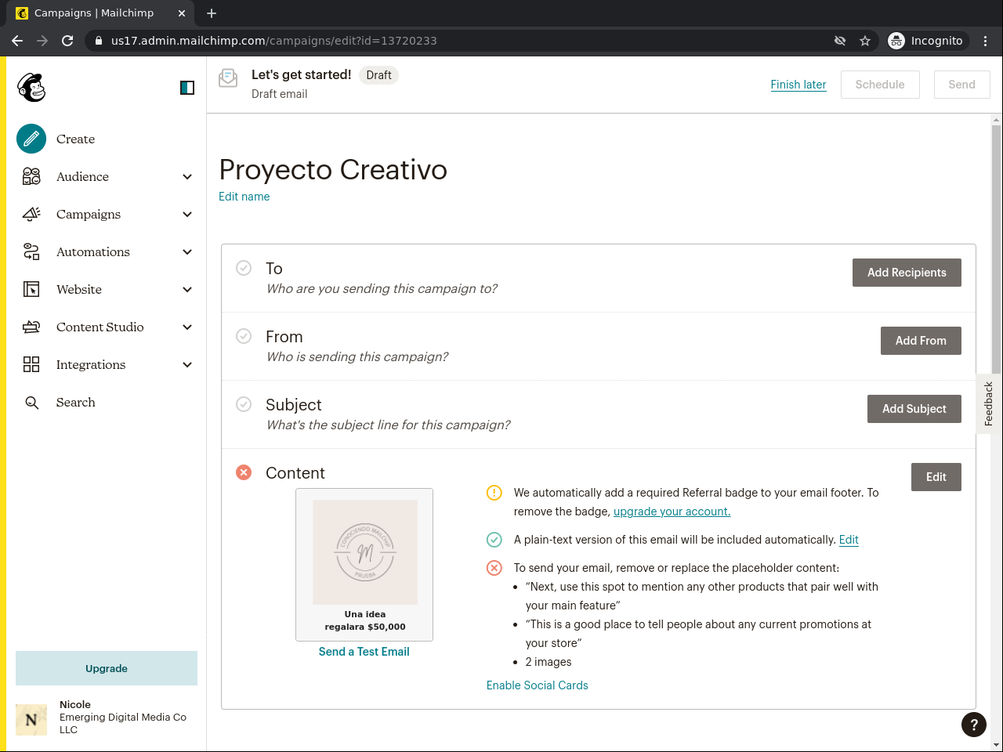
Task: Click the Integrations grid icon
Action: click(31, 365)
